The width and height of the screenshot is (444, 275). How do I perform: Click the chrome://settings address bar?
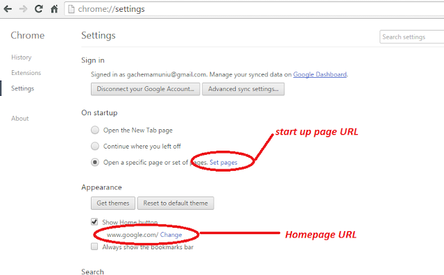pyautogui.click(x=254, y=9)
